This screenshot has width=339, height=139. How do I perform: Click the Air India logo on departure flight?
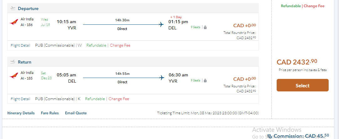[14, 22]
